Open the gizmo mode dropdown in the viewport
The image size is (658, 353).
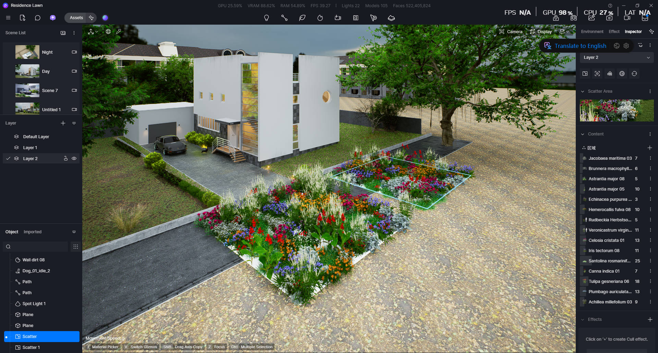[x=93, y=31]
